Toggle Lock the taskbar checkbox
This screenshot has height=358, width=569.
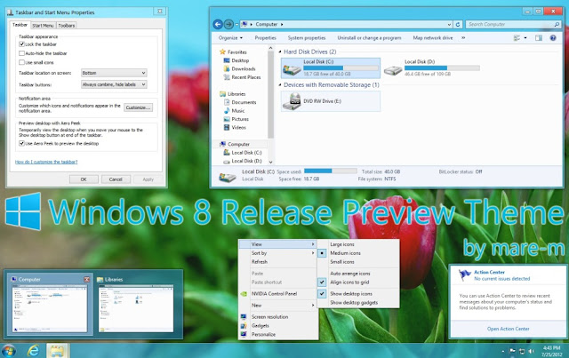pos(21,44)
